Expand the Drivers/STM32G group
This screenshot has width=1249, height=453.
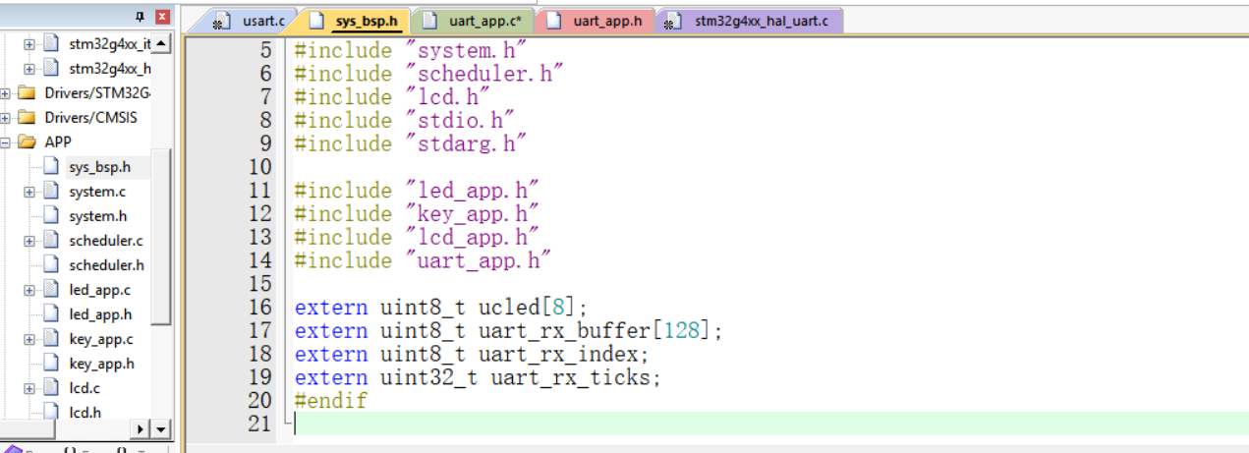(6, 93)
